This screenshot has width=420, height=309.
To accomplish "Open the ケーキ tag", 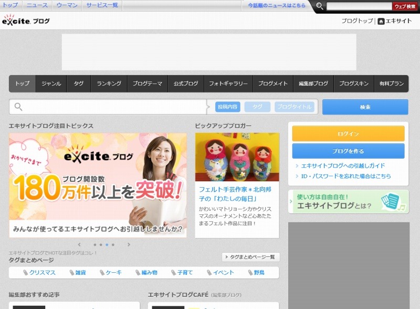I will (113, 273).
